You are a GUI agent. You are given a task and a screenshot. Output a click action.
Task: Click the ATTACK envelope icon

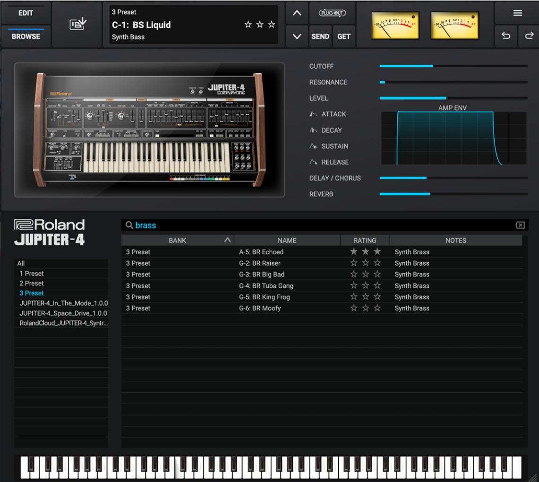(313, 114)
